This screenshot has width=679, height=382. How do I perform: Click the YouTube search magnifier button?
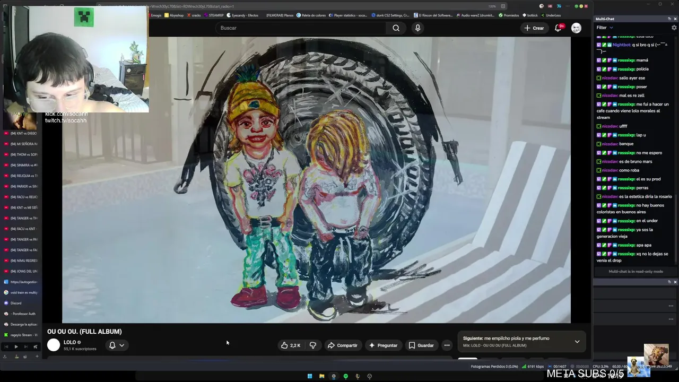(396, 28)
